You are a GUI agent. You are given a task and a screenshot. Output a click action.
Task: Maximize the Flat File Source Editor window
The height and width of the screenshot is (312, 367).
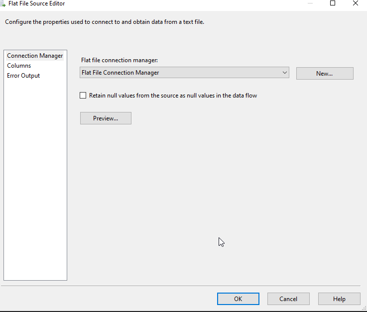[333, 3]
